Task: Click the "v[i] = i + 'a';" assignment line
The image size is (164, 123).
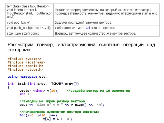Action: tap(58, 119)
